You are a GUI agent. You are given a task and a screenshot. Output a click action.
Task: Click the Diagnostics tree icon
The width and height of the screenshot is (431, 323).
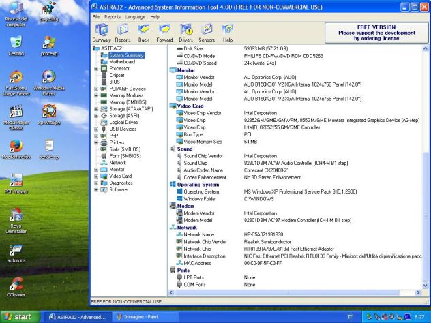104,183
